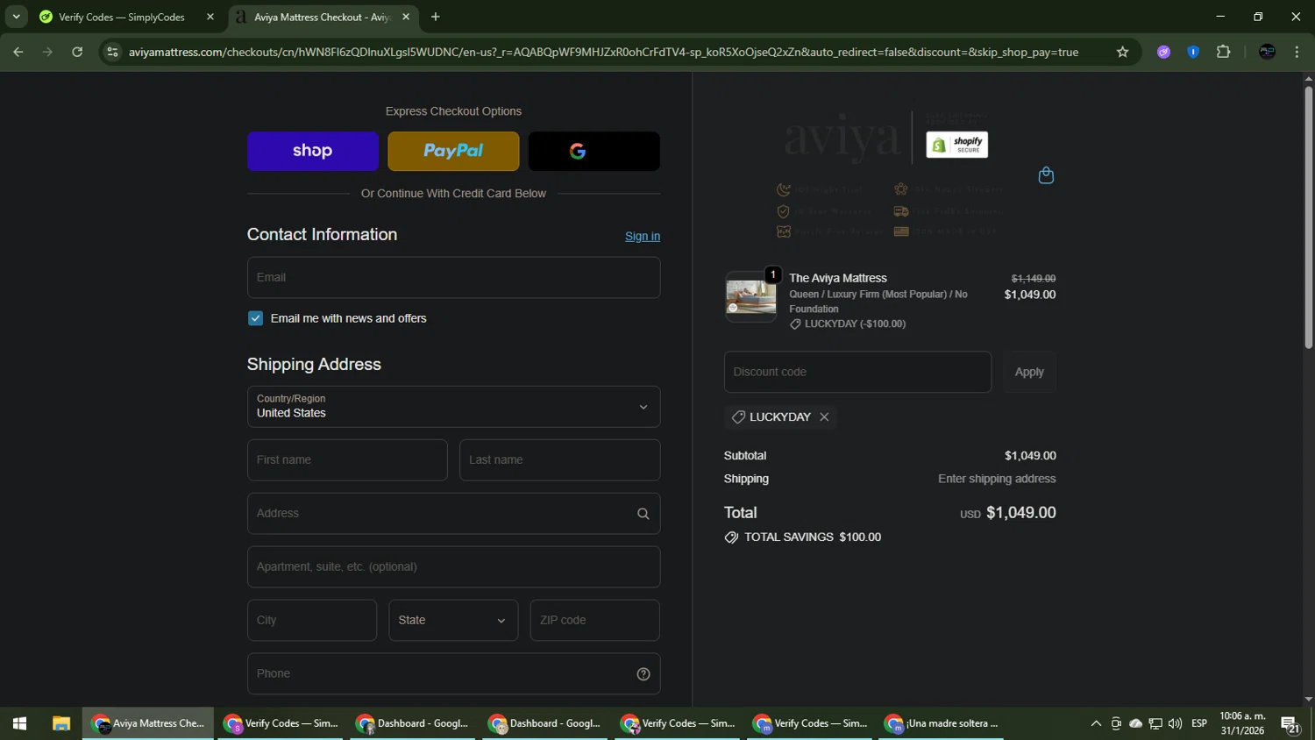The image size is (1315, 740).
Task: Open first Dashboard - Google taskbar window
Action: point(413,723)
